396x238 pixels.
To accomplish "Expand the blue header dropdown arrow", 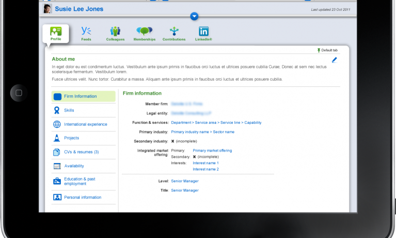I will click(194, 17).
